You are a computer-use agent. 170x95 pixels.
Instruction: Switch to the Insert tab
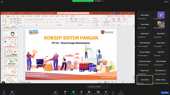coord(13,16)
